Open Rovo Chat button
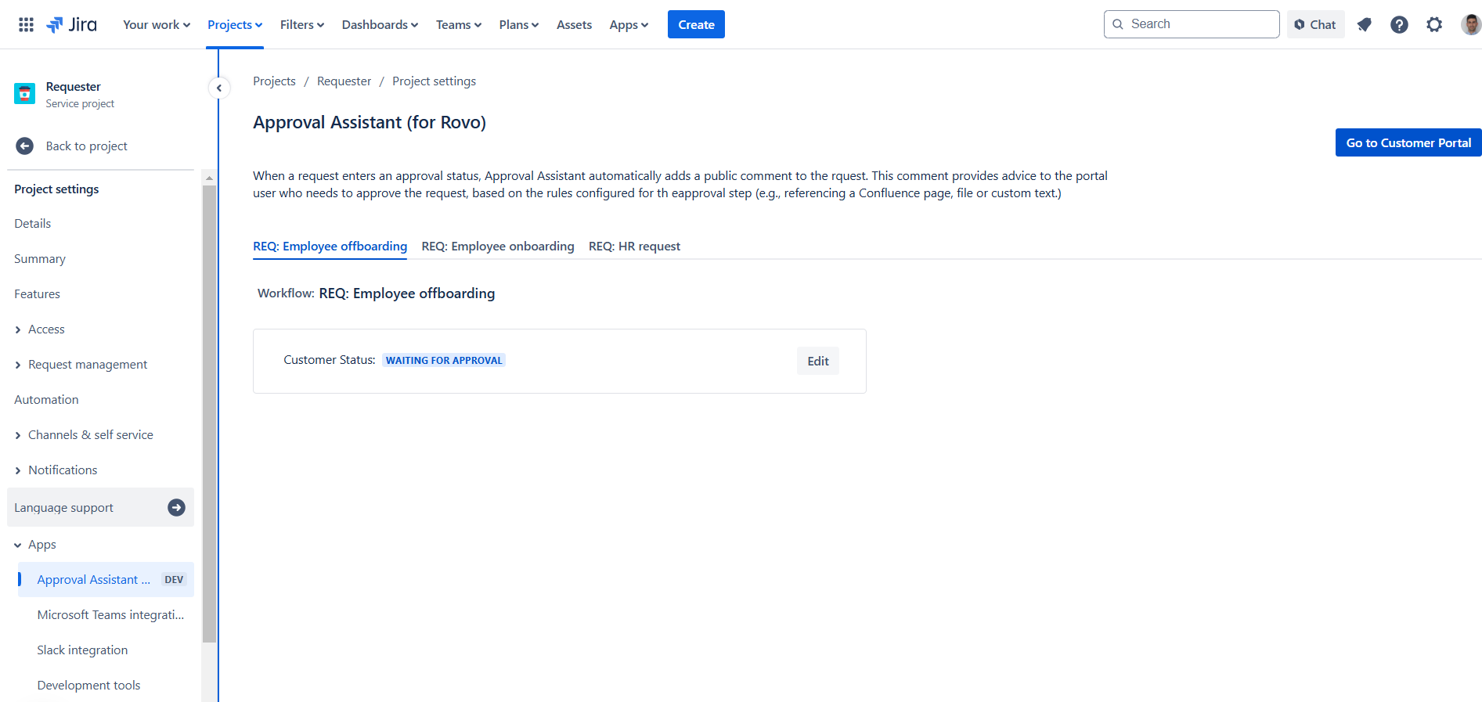 [1315, 24]
